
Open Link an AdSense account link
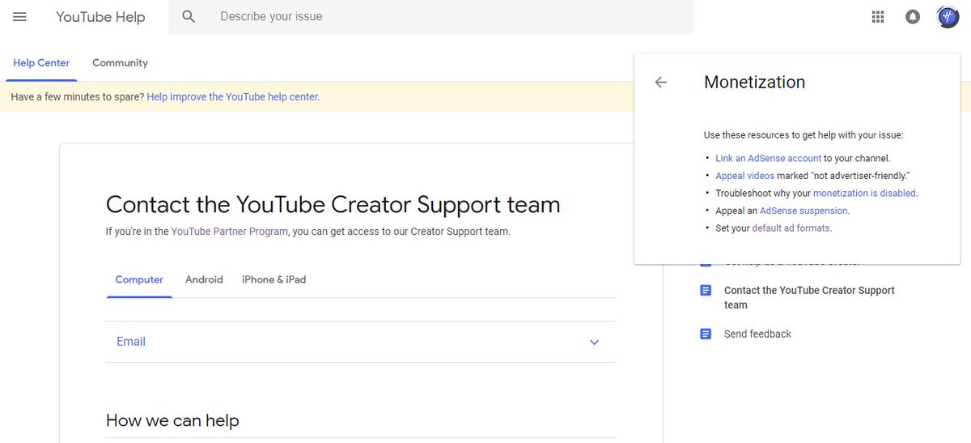[x=768, y=159]
